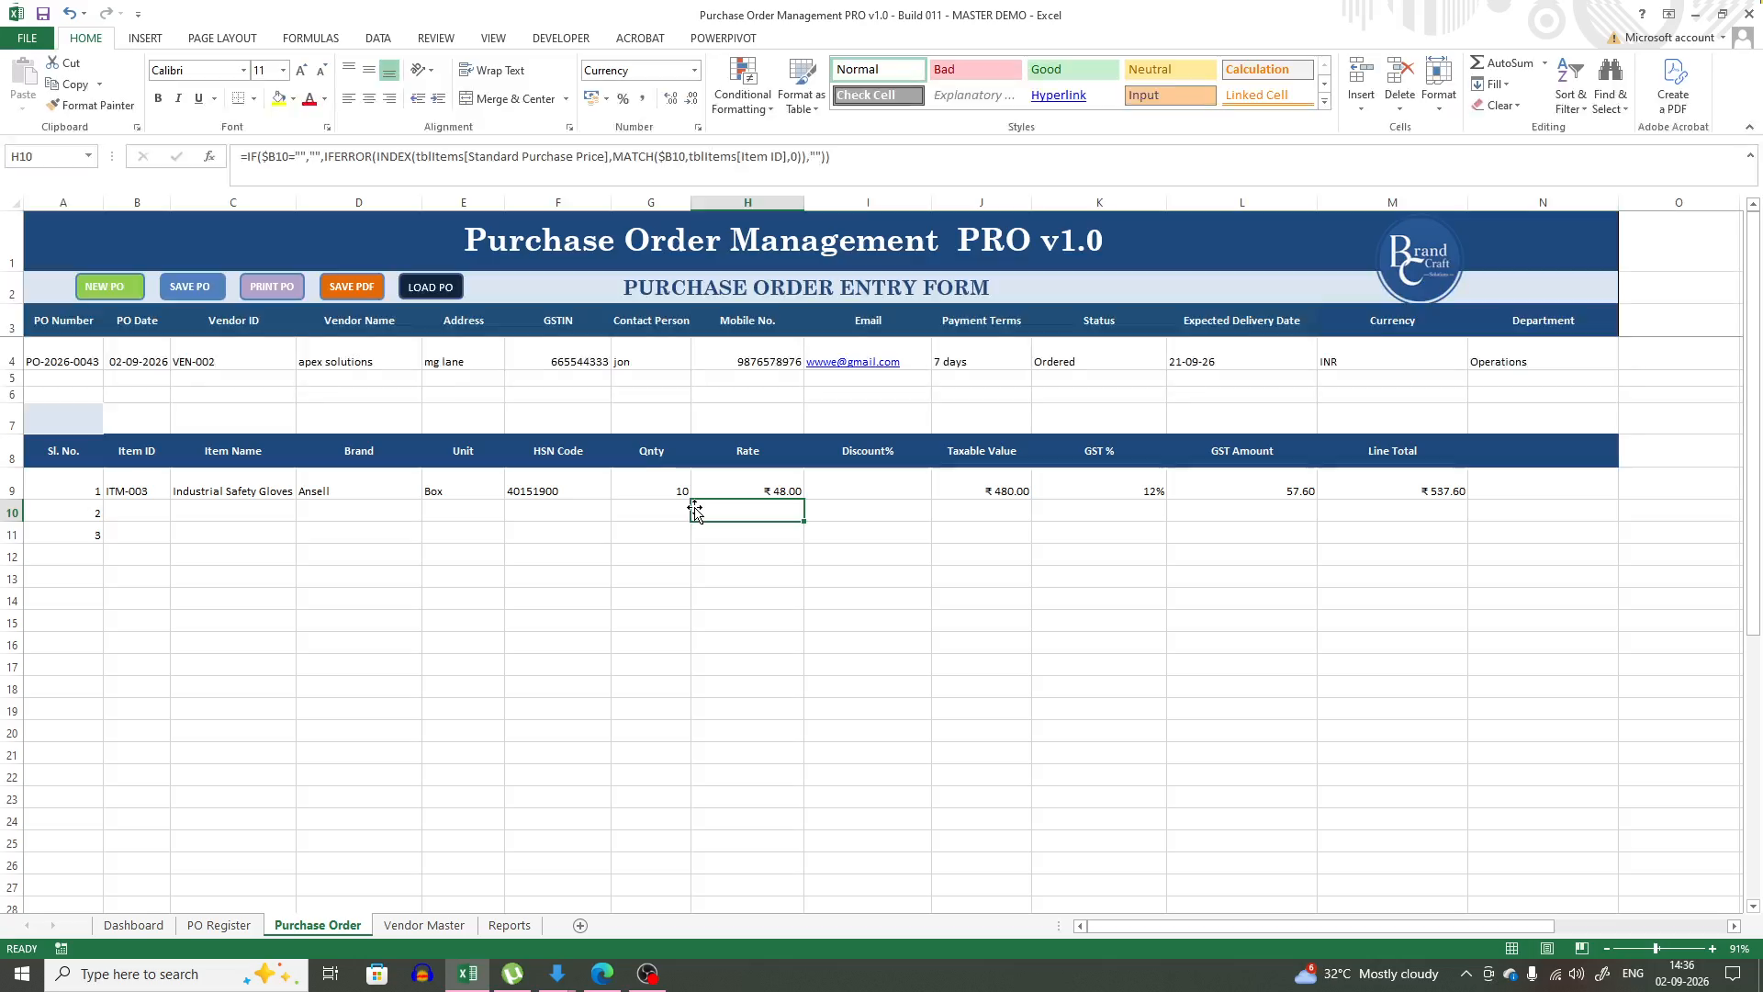Toggle center horizontal alignment
Viewport: 1763px width, 992px height.
pyautogui.click(x=368, y=98)
